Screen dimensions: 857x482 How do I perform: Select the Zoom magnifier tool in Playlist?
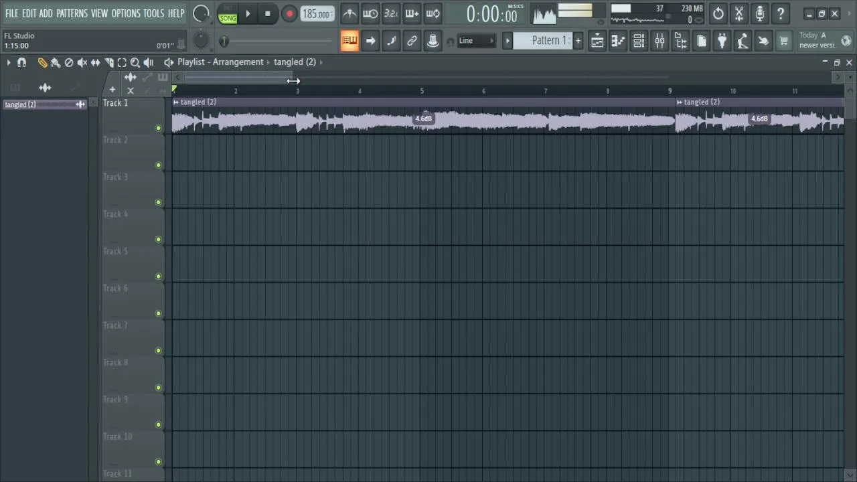(x=135, y=62)
